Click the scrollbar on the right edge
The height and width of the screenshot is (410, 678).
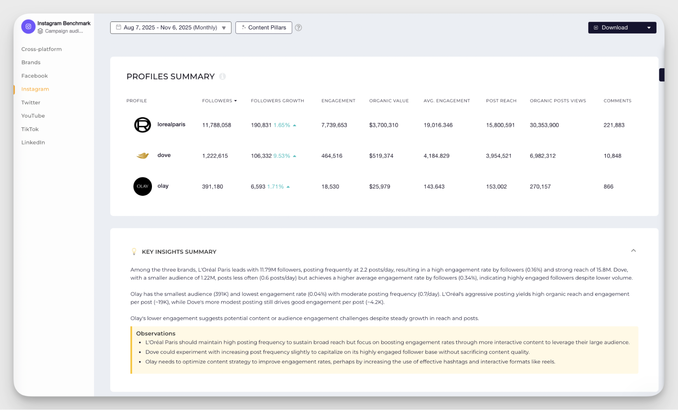(662, 75)
